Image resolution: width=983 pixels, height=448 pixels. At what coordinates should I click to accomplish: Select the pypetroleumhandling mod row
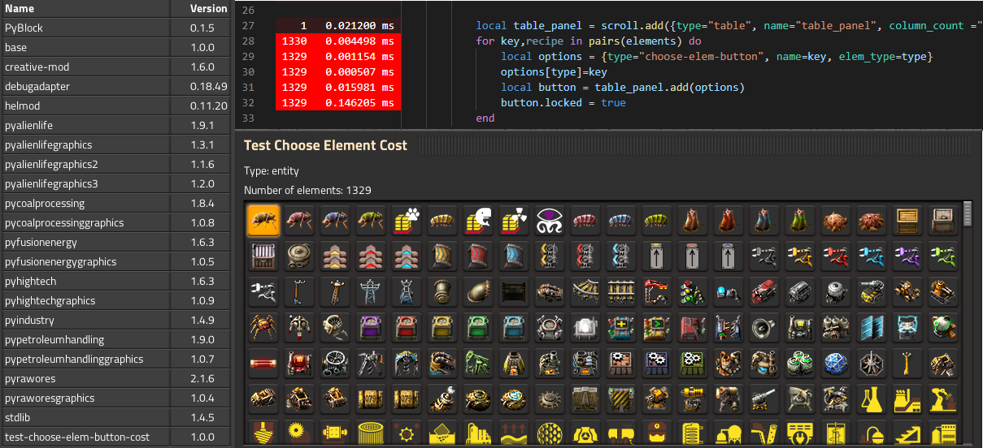(x=115, y=339)
